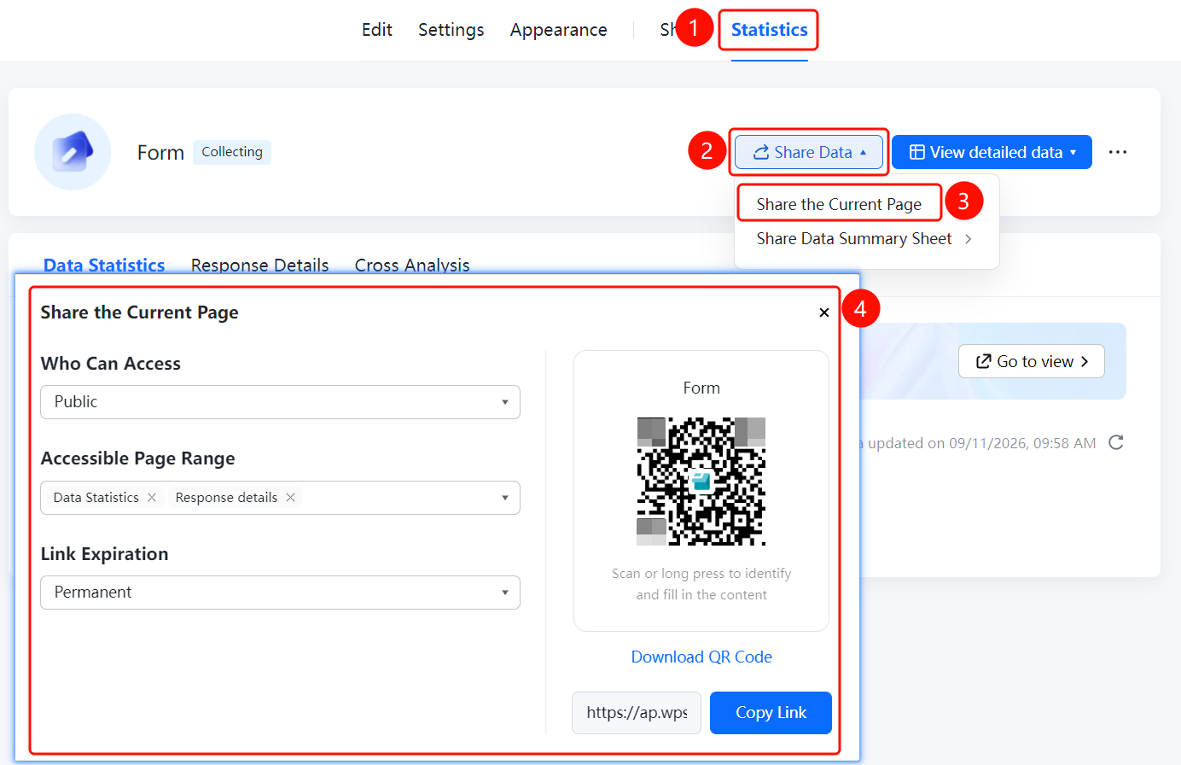Select Share the Current Page menu item
This screenshot has height=765, width=1181.
(839, 204)
